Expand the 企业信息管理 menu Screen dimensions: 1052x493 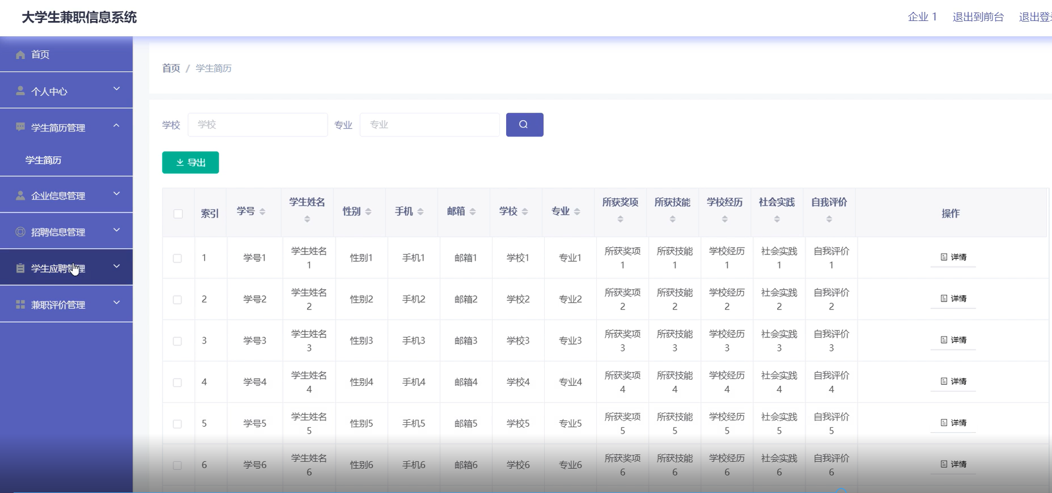66,195
